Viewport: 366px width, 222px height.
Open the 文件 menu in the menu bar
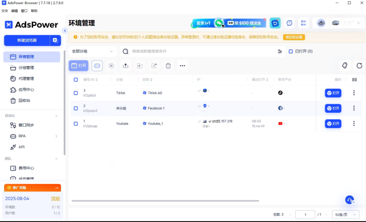(5, 11)
